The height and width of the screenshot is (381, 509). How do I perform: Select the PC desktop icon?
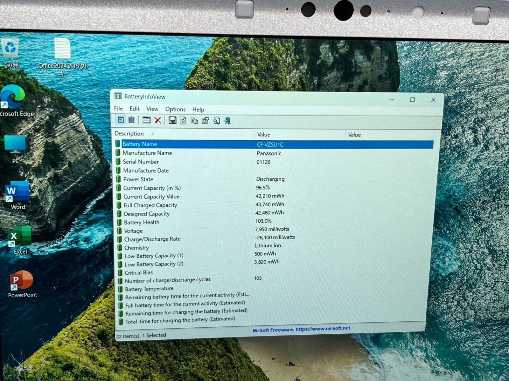(x=15, y=149)
